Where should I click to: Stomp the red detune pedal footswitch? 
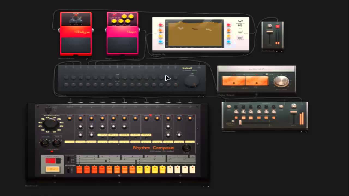pyautogui.click(x=76, y=45)
